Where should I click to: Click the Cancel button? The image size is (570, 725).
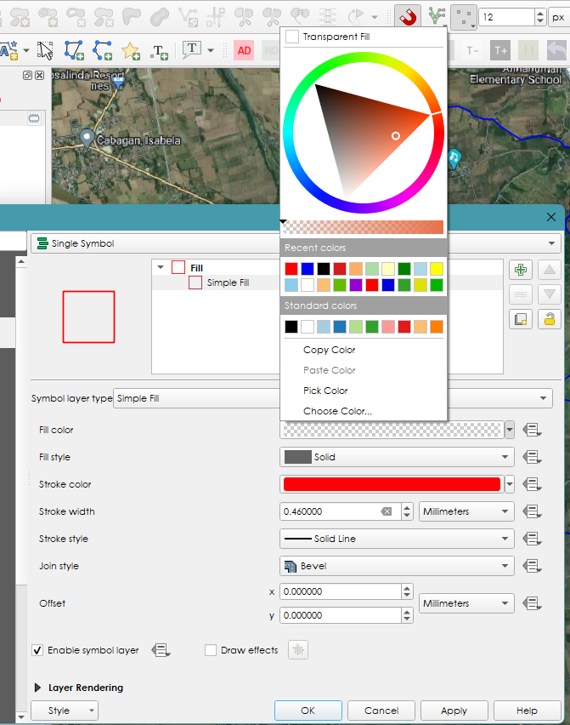[x=381, y=711]
